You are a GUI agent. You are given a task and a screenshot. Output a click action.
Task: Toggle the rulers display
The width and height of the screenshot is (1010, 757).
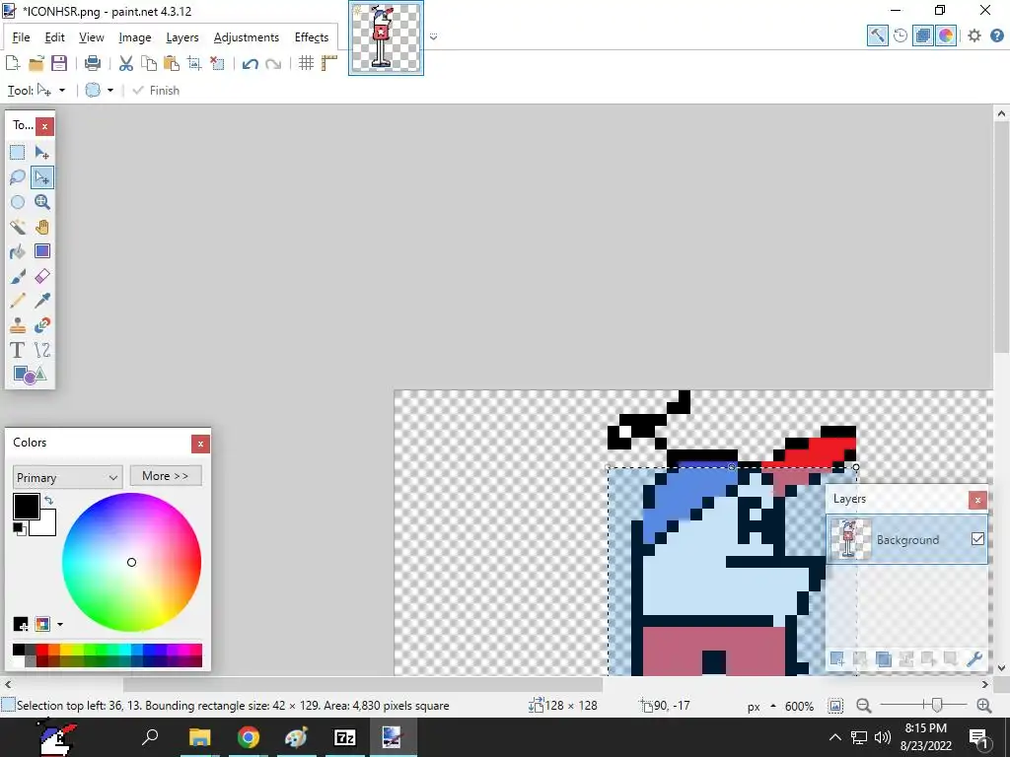tap(329, 63)
